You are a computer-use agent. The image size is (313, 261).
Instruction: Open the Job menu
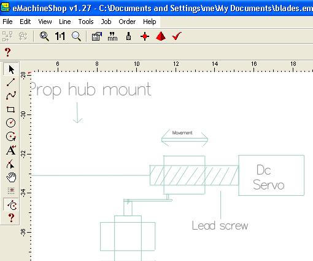[x=106, y=22]
